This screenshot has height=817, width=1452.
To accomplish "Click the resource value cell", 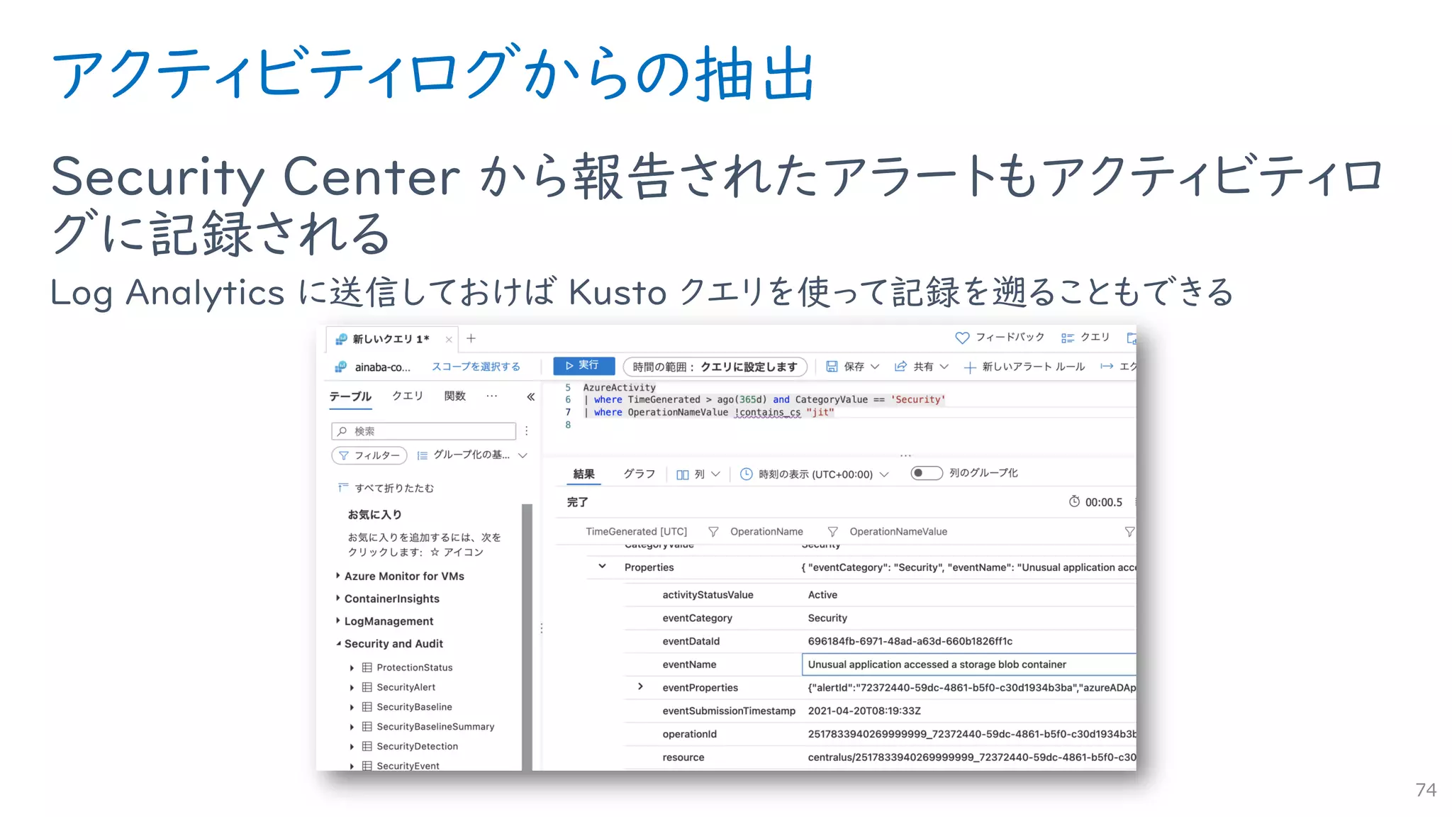I will pos(971,757).
